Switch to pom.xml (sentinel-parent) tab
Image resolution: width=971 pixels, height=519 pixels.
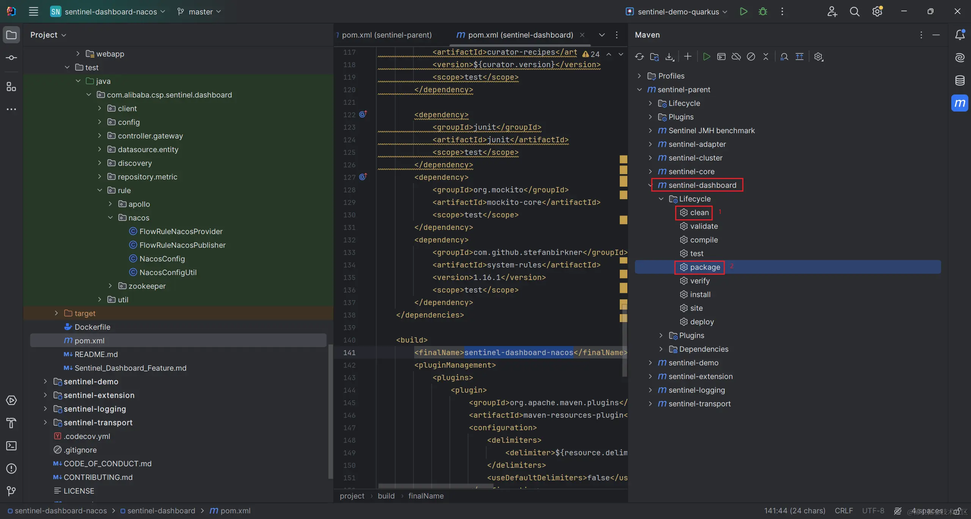(385, 35)
